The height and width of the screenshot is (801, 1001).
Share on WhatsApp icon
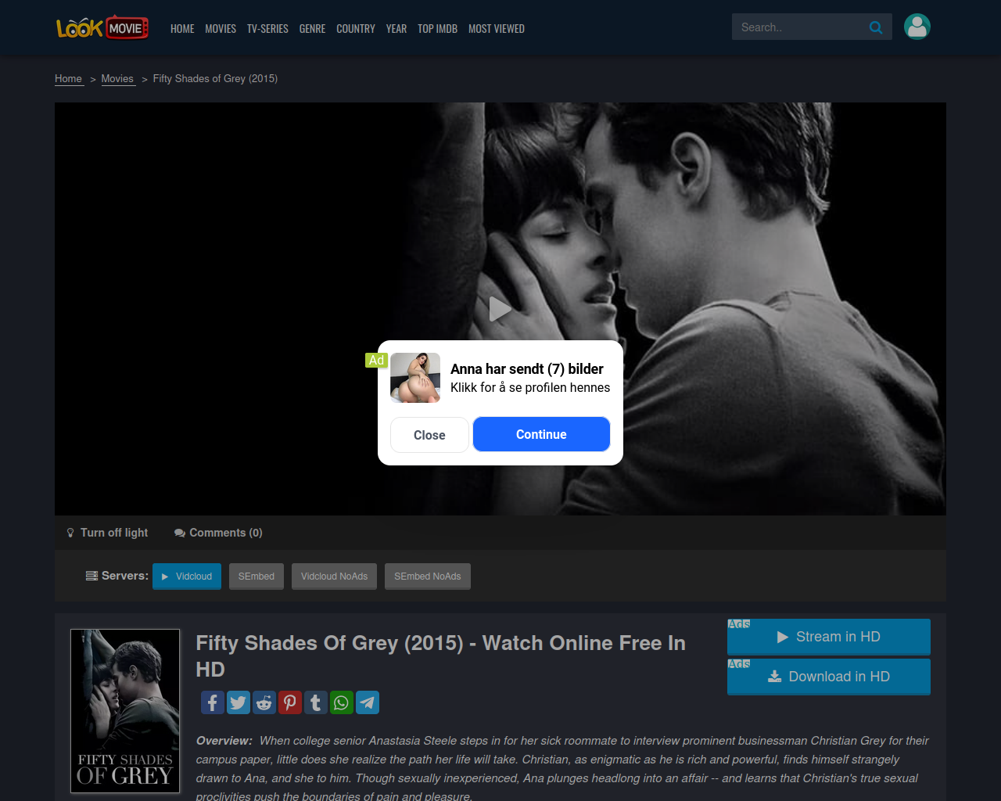point(342,702)
